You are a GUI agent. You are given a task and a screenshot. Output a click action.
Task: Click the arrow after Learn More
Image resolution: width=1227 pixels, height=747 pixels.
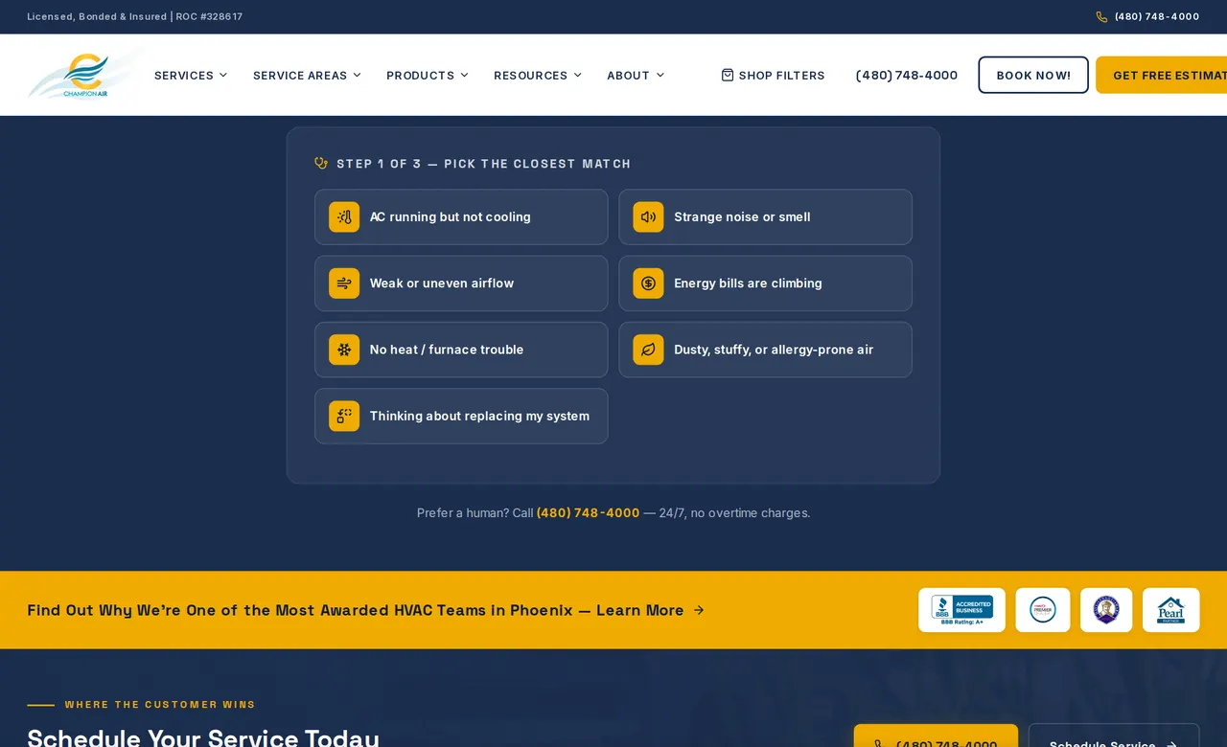(x=699, y=610)
